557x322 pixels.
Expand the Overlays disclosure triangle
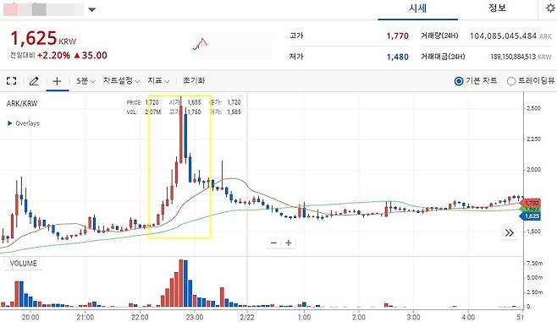coord(9,123)
